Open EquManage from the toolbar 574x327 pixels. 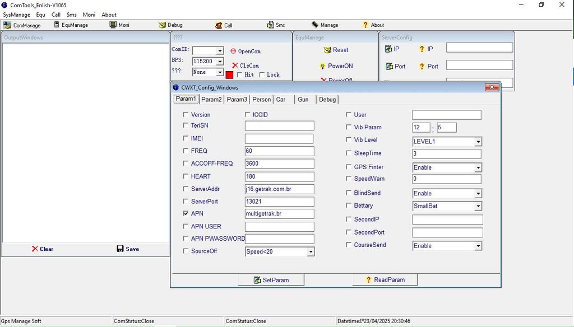[57, 25]
